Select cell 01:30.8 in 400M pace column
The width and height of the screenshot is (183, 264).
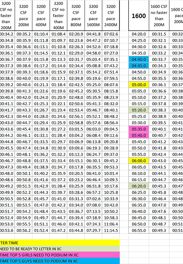[41, 129]
